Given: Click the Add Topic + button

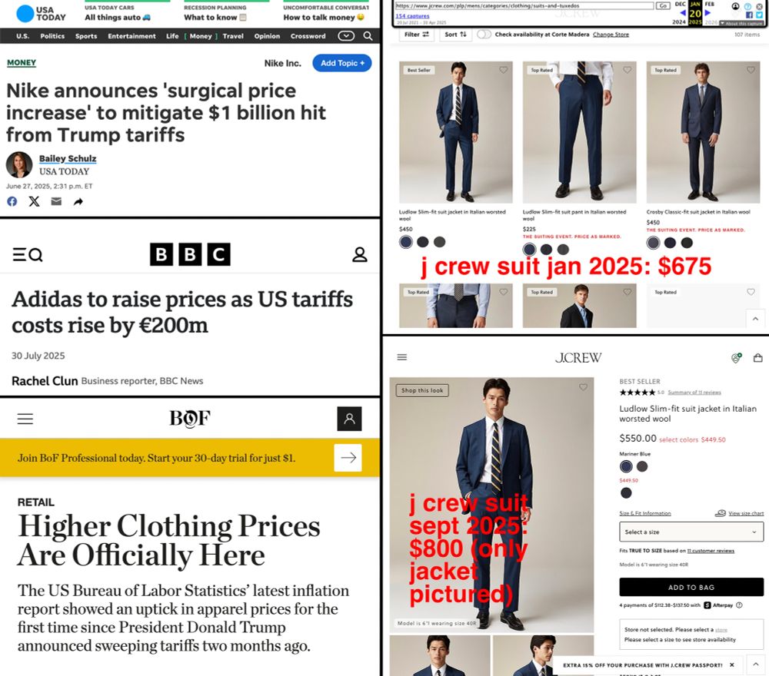Looking at the screenshot, I should pos(342,63).
